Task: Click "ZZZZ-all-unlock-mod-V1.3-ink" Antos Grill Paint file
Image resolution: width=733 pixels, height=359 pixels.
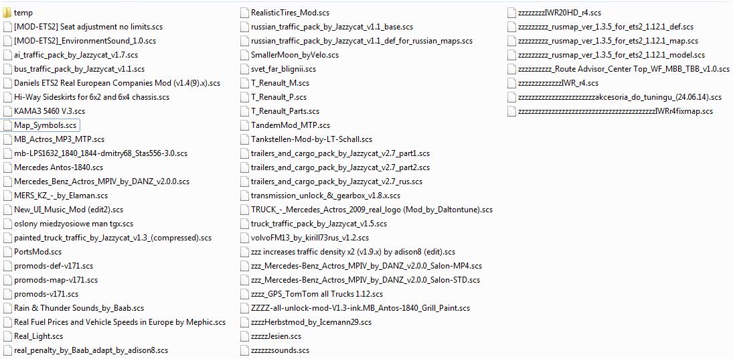Action: coord(360,308)
